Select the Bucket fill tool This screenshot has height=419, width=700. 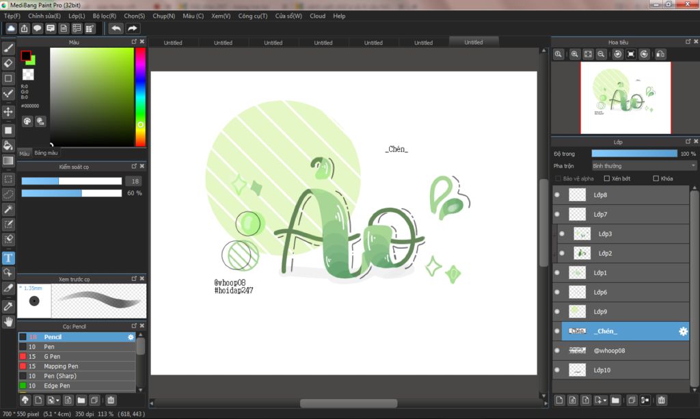point(8,146)
